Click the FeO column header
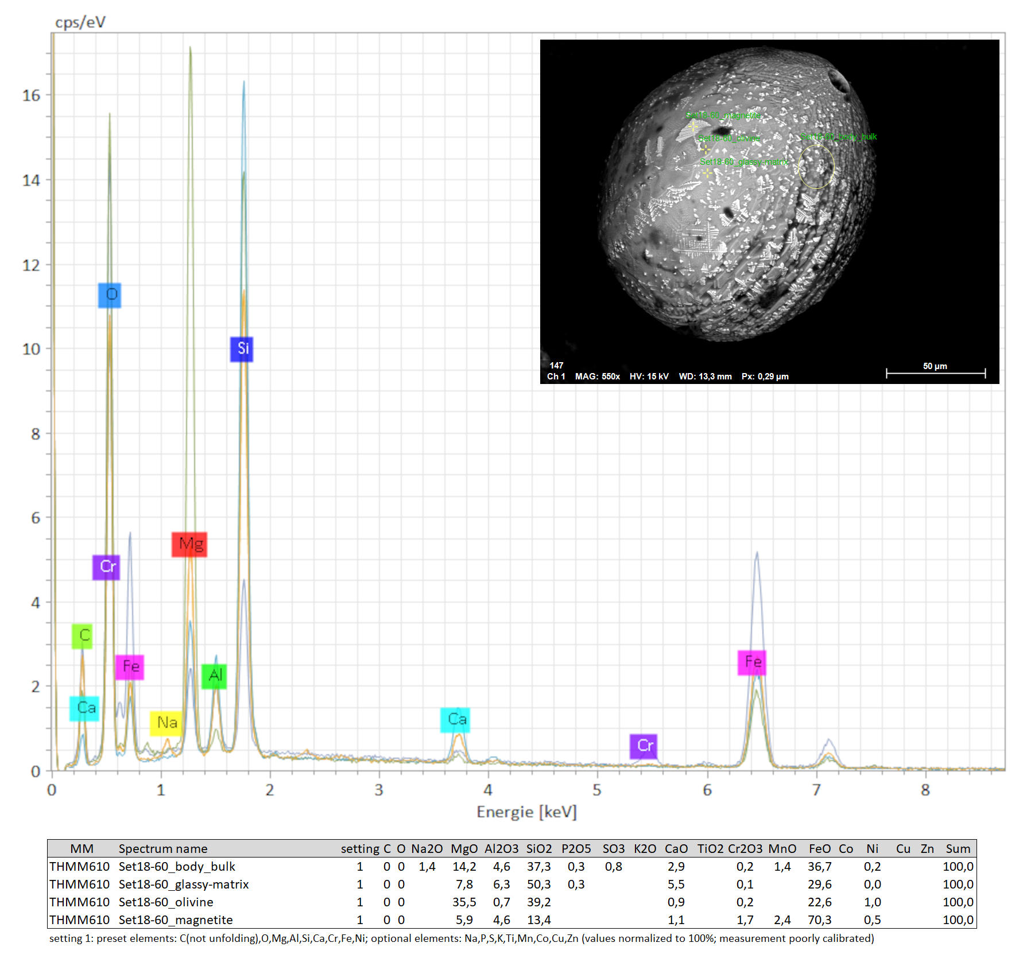 (x=819, y=848)
